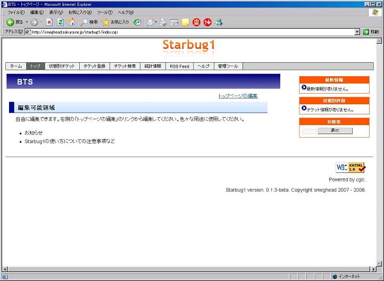Refresh the page with the reload icon
Viewport: 384px width, 281px height.
(x=60, y=22)
